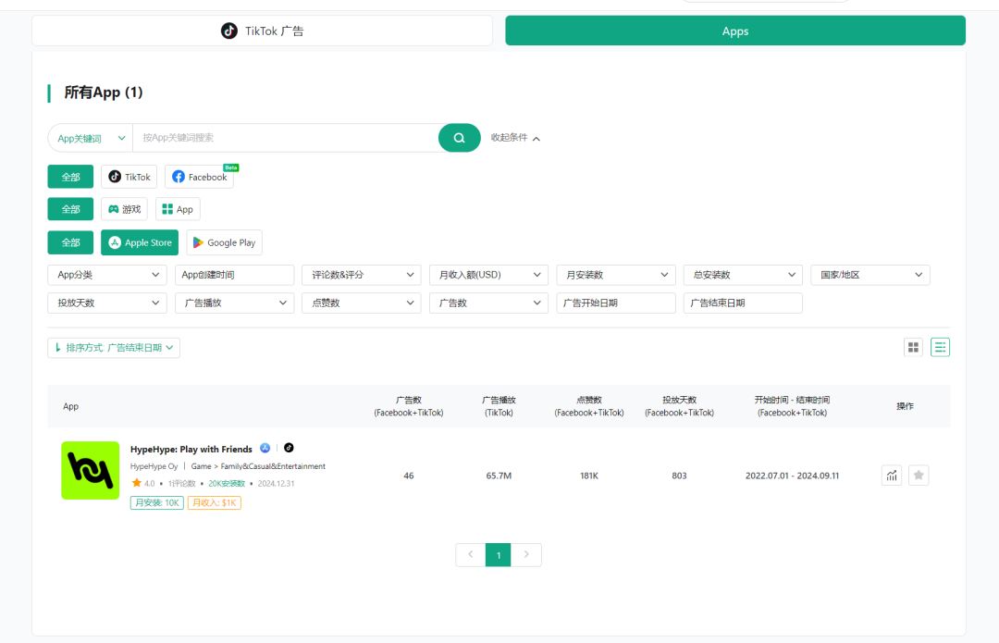Open the HypeHype app logo thumbnail
This screenshot has width=999, height=643.
(x=91, y=470)
